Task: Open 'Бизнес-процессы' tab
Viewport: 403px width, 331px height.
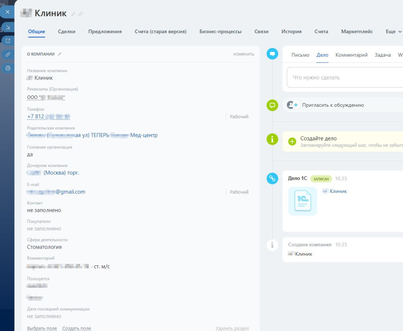Action: click(220, 31)
